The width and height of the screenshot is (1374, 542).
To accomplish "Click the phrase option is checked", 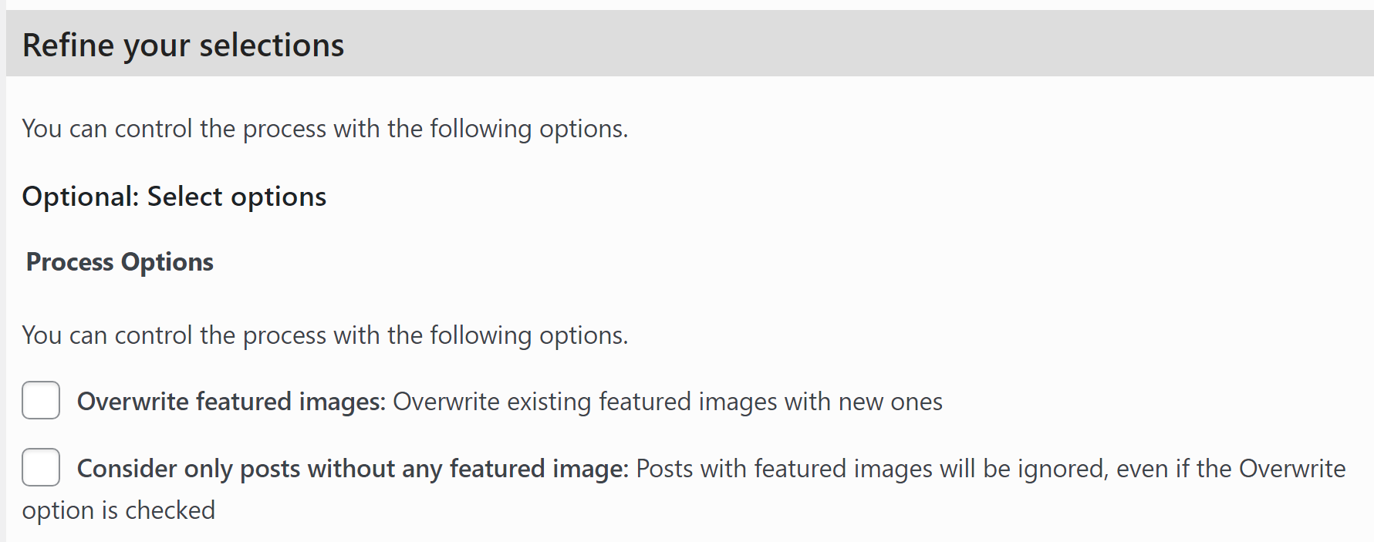I will 119,510.
